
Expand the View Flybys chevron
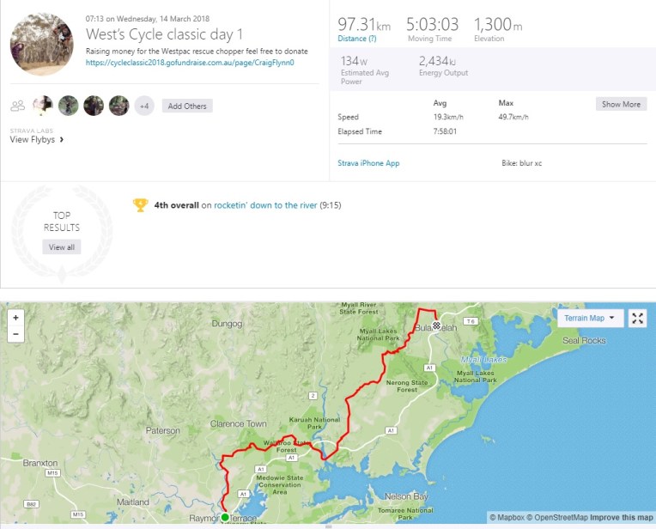click(62, 139)
